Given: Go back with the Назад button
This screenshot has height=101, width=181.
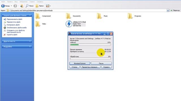Looking at the screenshot, I should [x=5, y=6].
